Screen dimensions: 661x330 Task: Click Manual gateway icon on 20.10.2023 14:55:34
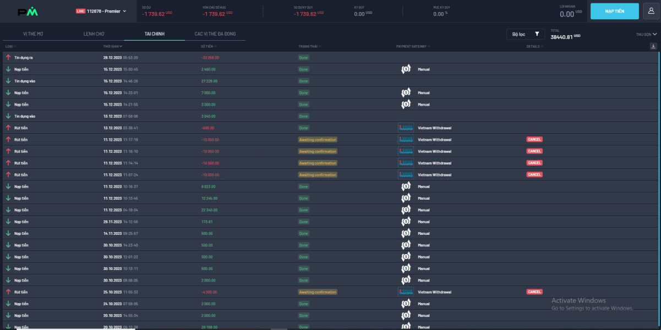pyautogui.click(x=406, y=316)
